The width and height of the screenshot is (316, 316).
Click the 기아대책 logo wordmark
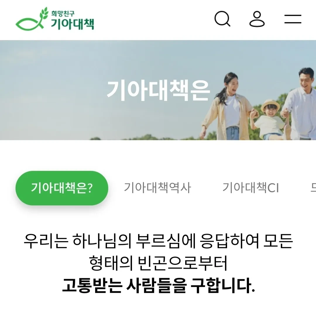coord(72,24)
